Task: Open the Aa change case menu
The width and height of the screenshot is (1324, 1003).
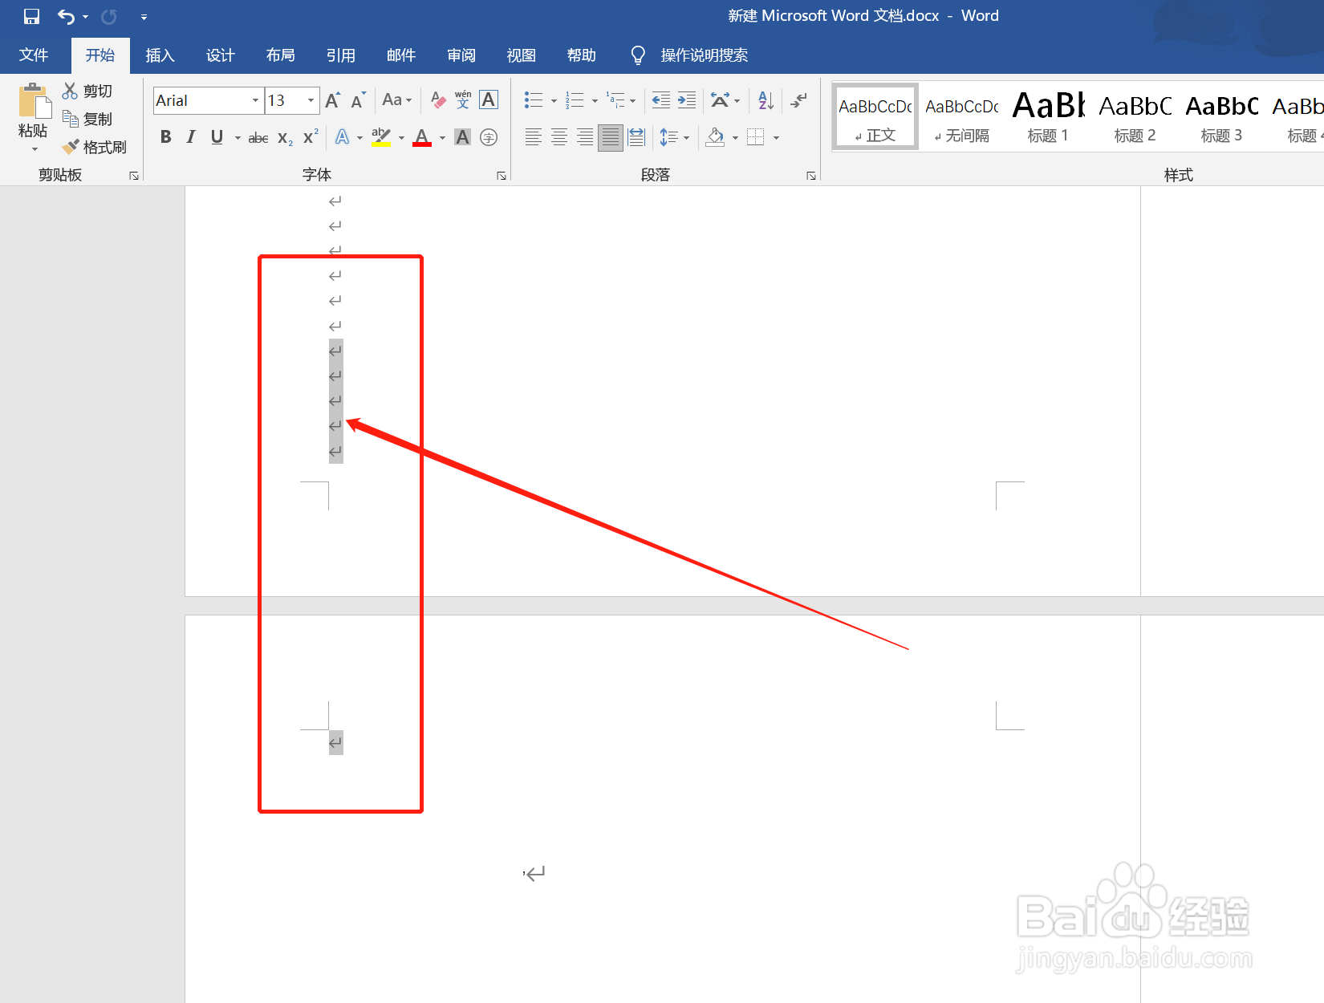Action: (396, 100)
